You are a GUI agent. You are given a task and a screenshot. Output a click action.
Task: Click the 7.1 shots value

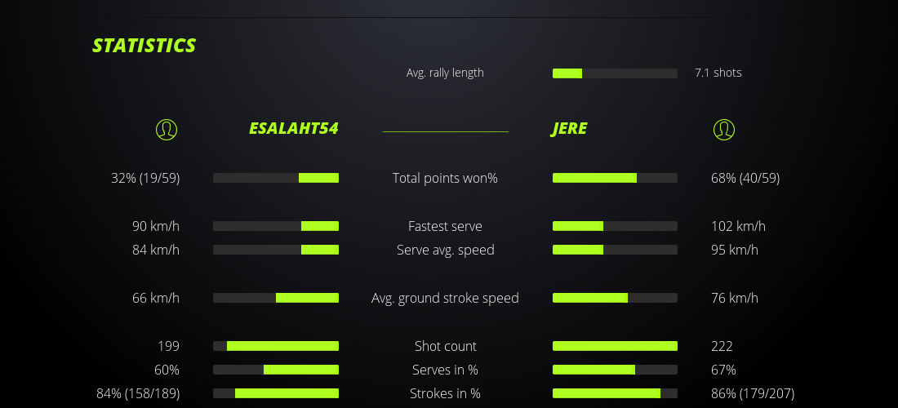[718, 73]
